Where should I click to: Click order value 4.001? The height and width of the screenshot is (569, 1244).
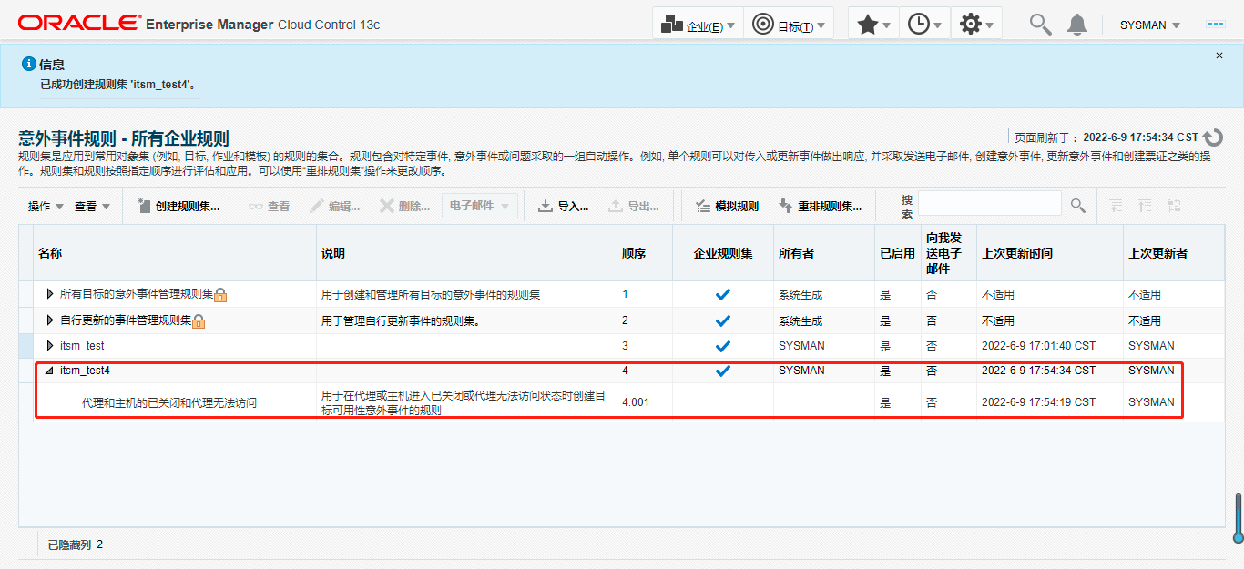tap(636, 401)
